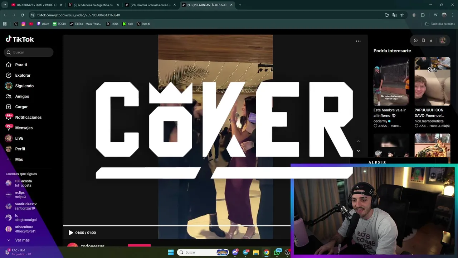Open the 'TikTok - Make Your...' bookmark
This screenshot has width=458, height=258.
click(x=86, y=24)
